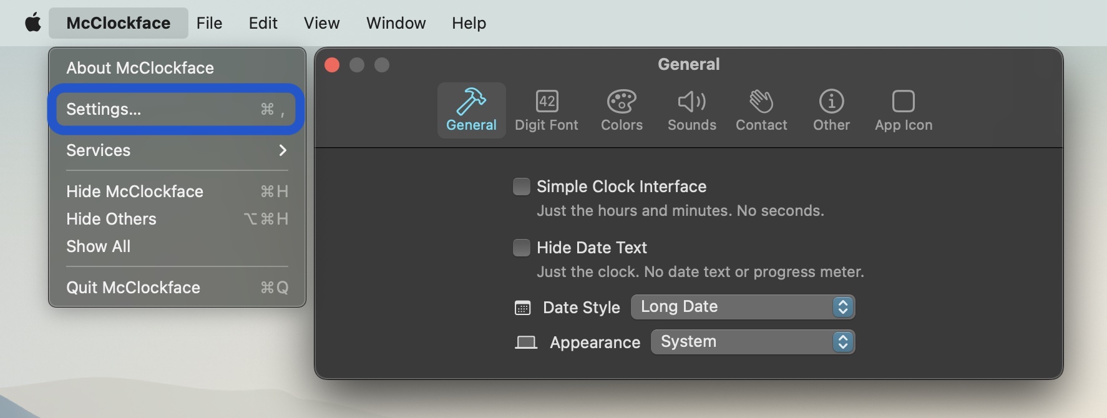Open the Help menu in menu bar

tap(469, 23)
